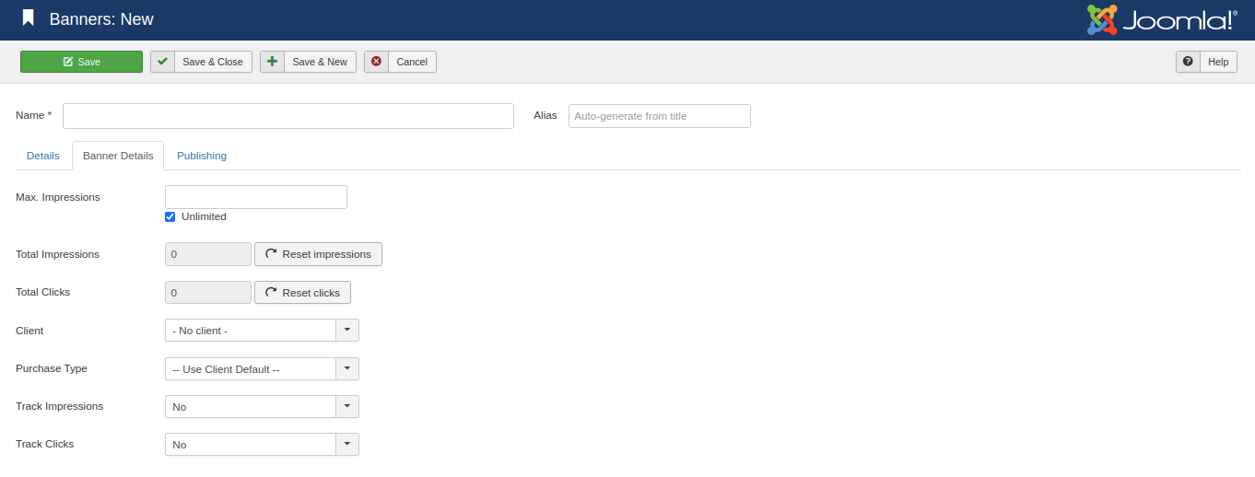Click the refresh icon on Reset impressions
Viewport: 1255px width, 477px height.
pyautogui.click(x=271, y=254)
